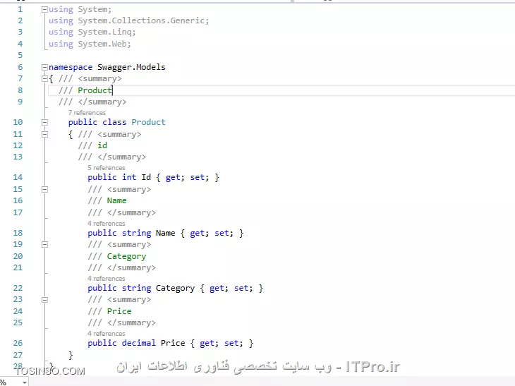Click 'Swagger.Models' namespace name
Image resolution: width=515 pixels, height=386 pixels.
click(131, 67)
